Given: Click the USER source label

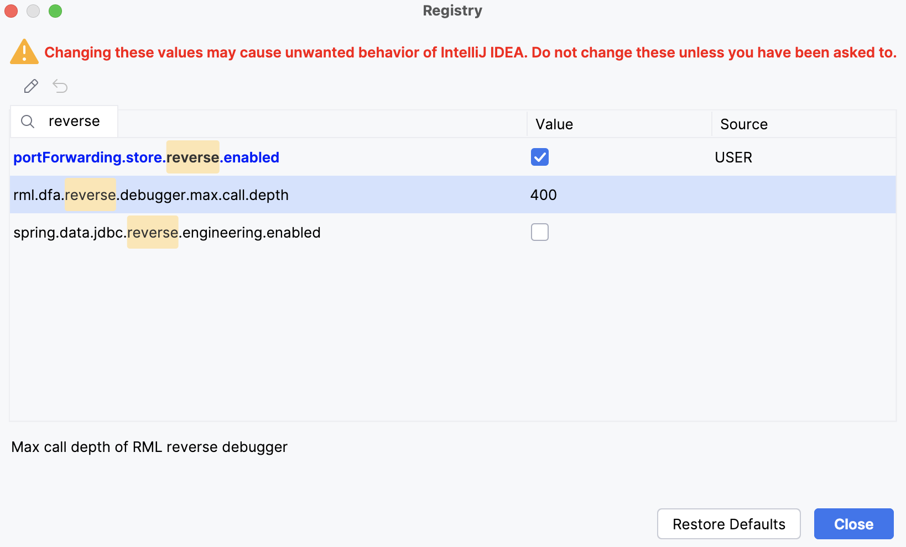Looking at the screenshot, I should click(x=733, y=157).
